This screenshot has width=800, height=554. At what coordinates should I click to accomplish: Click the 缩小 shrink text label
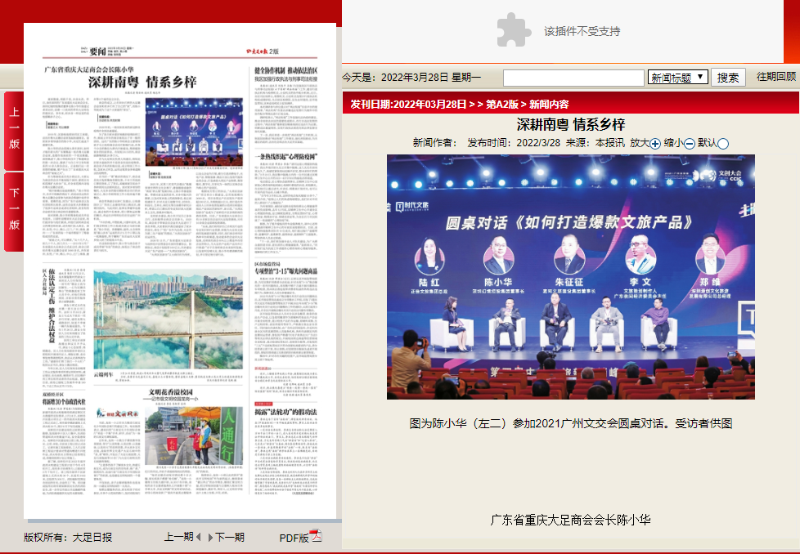[x=673, y=143]
